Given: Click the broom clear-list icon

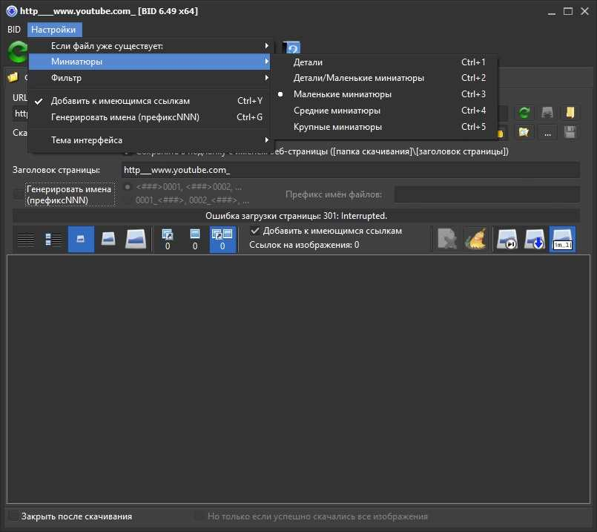Looking at the screenshot, I should click(x=475, y=240).
